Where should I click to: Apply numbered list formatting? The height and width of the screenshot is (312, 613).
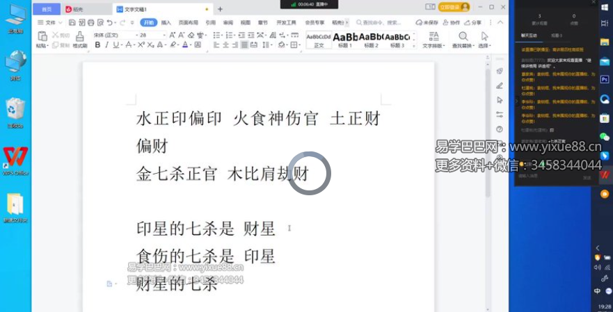[x=229, y=35]
